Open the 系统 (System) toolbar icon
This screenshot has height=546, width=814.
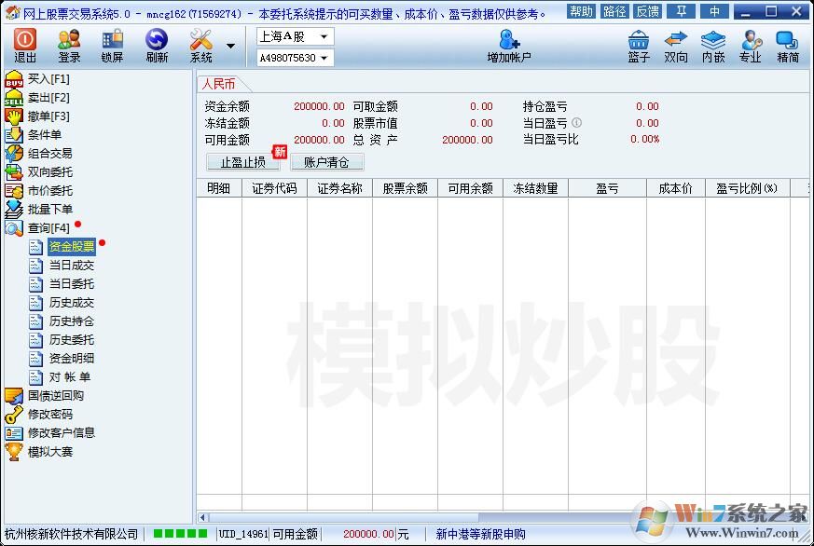click(200, 44)
